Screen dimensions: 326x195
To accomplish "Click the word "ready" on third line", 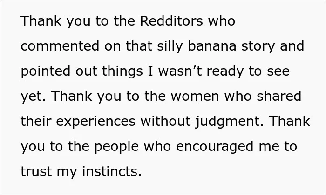I will click(x=225, y=72).
